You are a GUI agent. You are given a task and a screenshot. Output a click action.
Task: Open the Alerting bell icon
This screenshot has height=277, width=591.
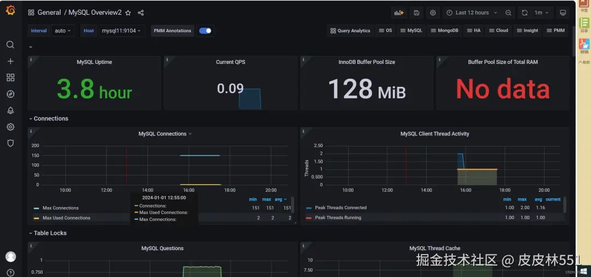[x=10, y=110]
